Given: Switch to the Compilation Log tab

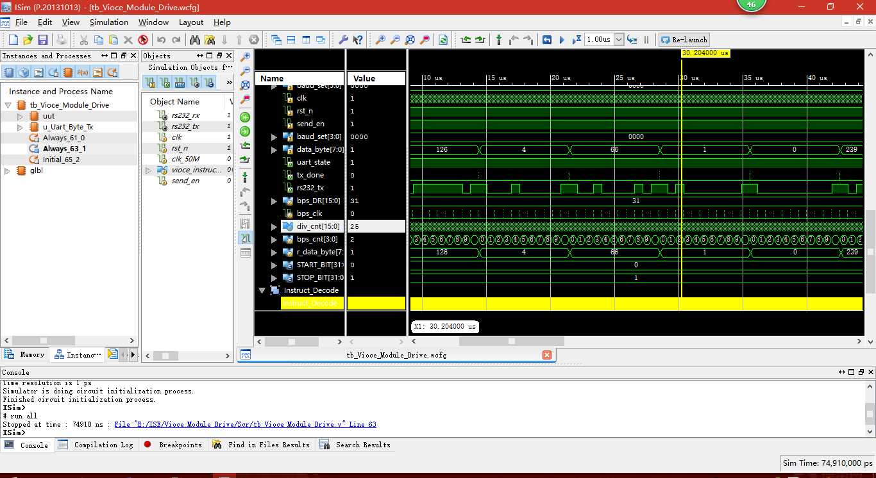Looking at the screenshot, I should (x=96, y=445).
